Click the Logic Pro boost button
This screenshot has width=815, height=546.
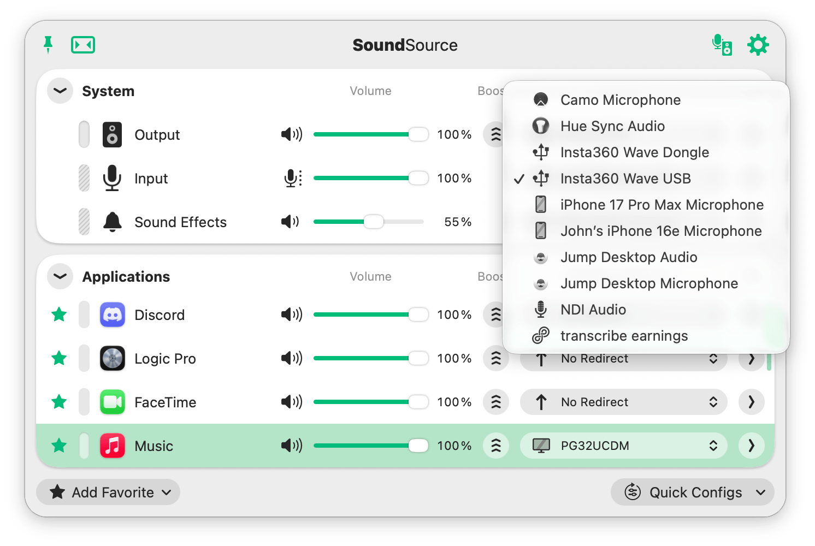496,358
